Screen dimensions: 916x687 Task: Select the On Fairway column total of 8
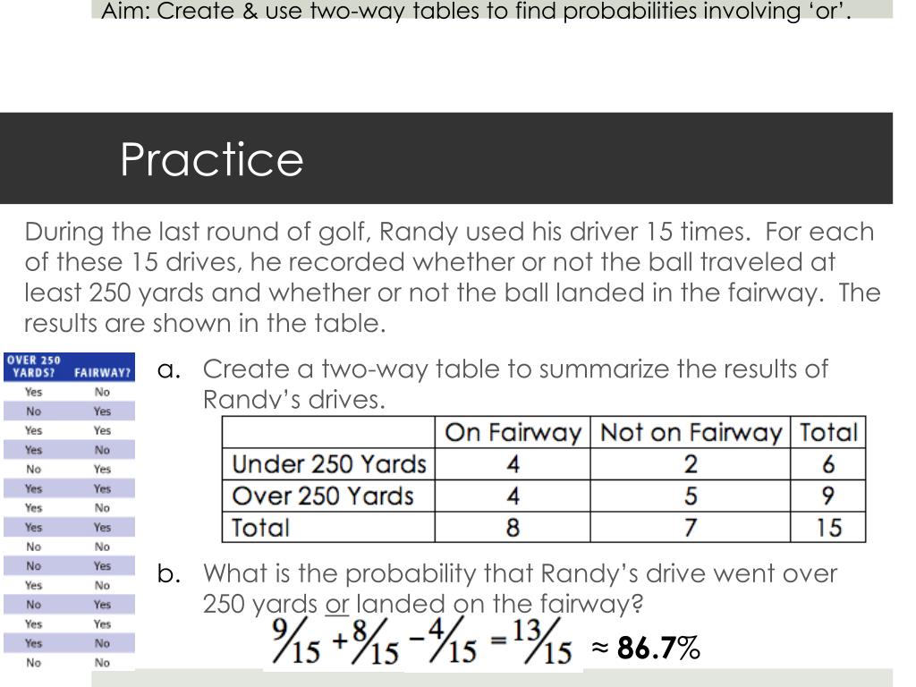point(513,527)
